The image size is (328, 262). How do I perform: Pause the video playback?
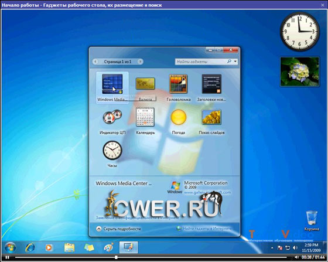tap(7, 257)
